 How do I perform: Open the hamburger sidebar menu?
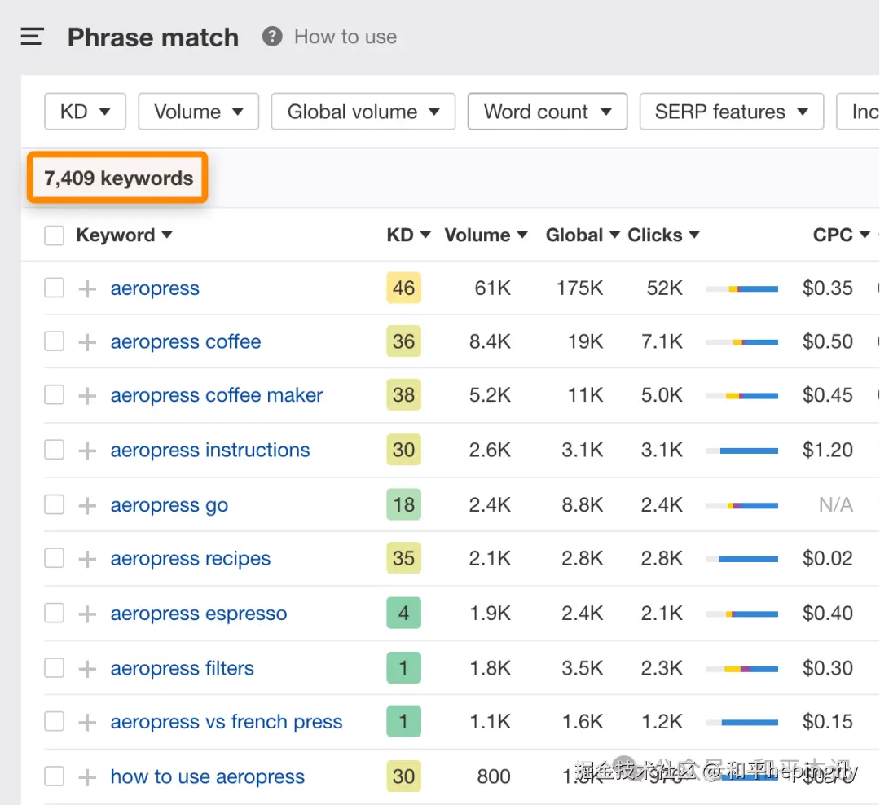pyautogui.click(x=32, y=37)
